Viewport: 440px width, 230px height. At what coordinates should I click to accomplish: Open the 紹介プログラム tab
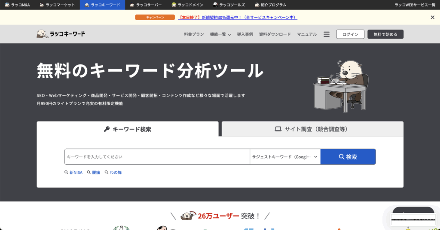pos(271,5)
